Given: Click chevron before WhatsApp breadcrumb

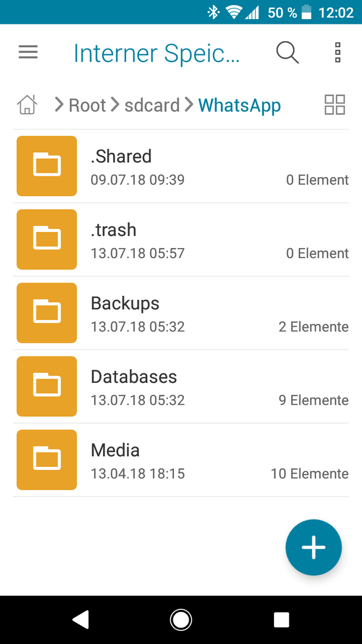Looking at the screenshot, I should pos(189,105).
